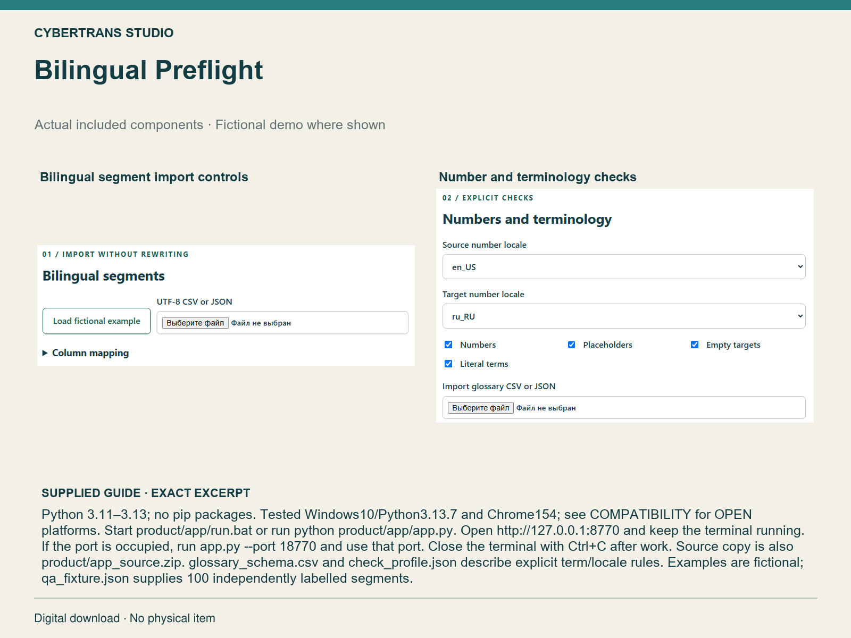Open the Target number locale dropdown
Screen dimensions: 851x638
tap(624, 316)
